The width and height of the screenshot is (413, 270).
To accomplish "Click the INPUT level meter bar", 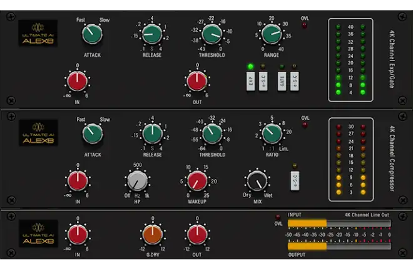I will click(339, 223).
